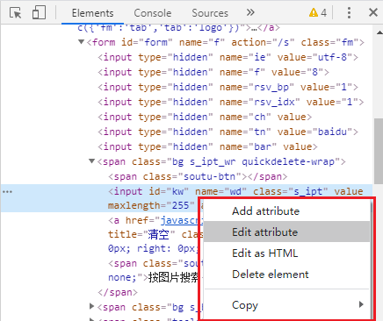Switch to the Sources tab

click(210, 13)
